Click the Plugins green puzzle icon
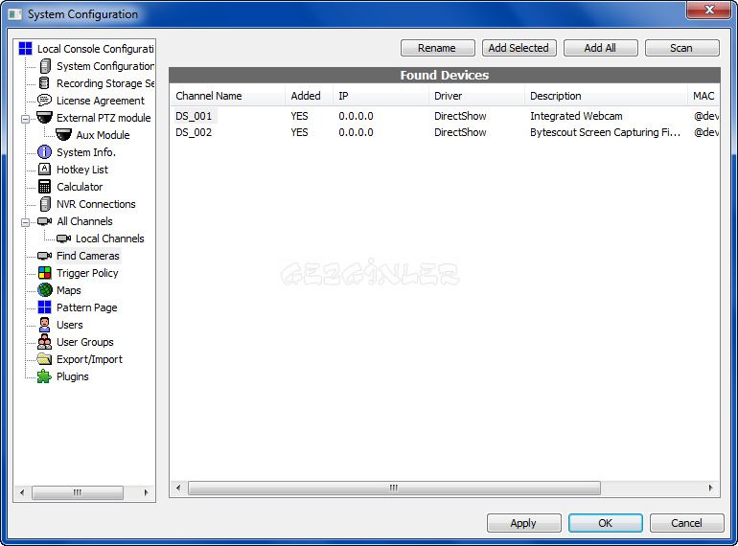Image resolution: width=738 pixels, height=546 pixels. click(44, 376)
